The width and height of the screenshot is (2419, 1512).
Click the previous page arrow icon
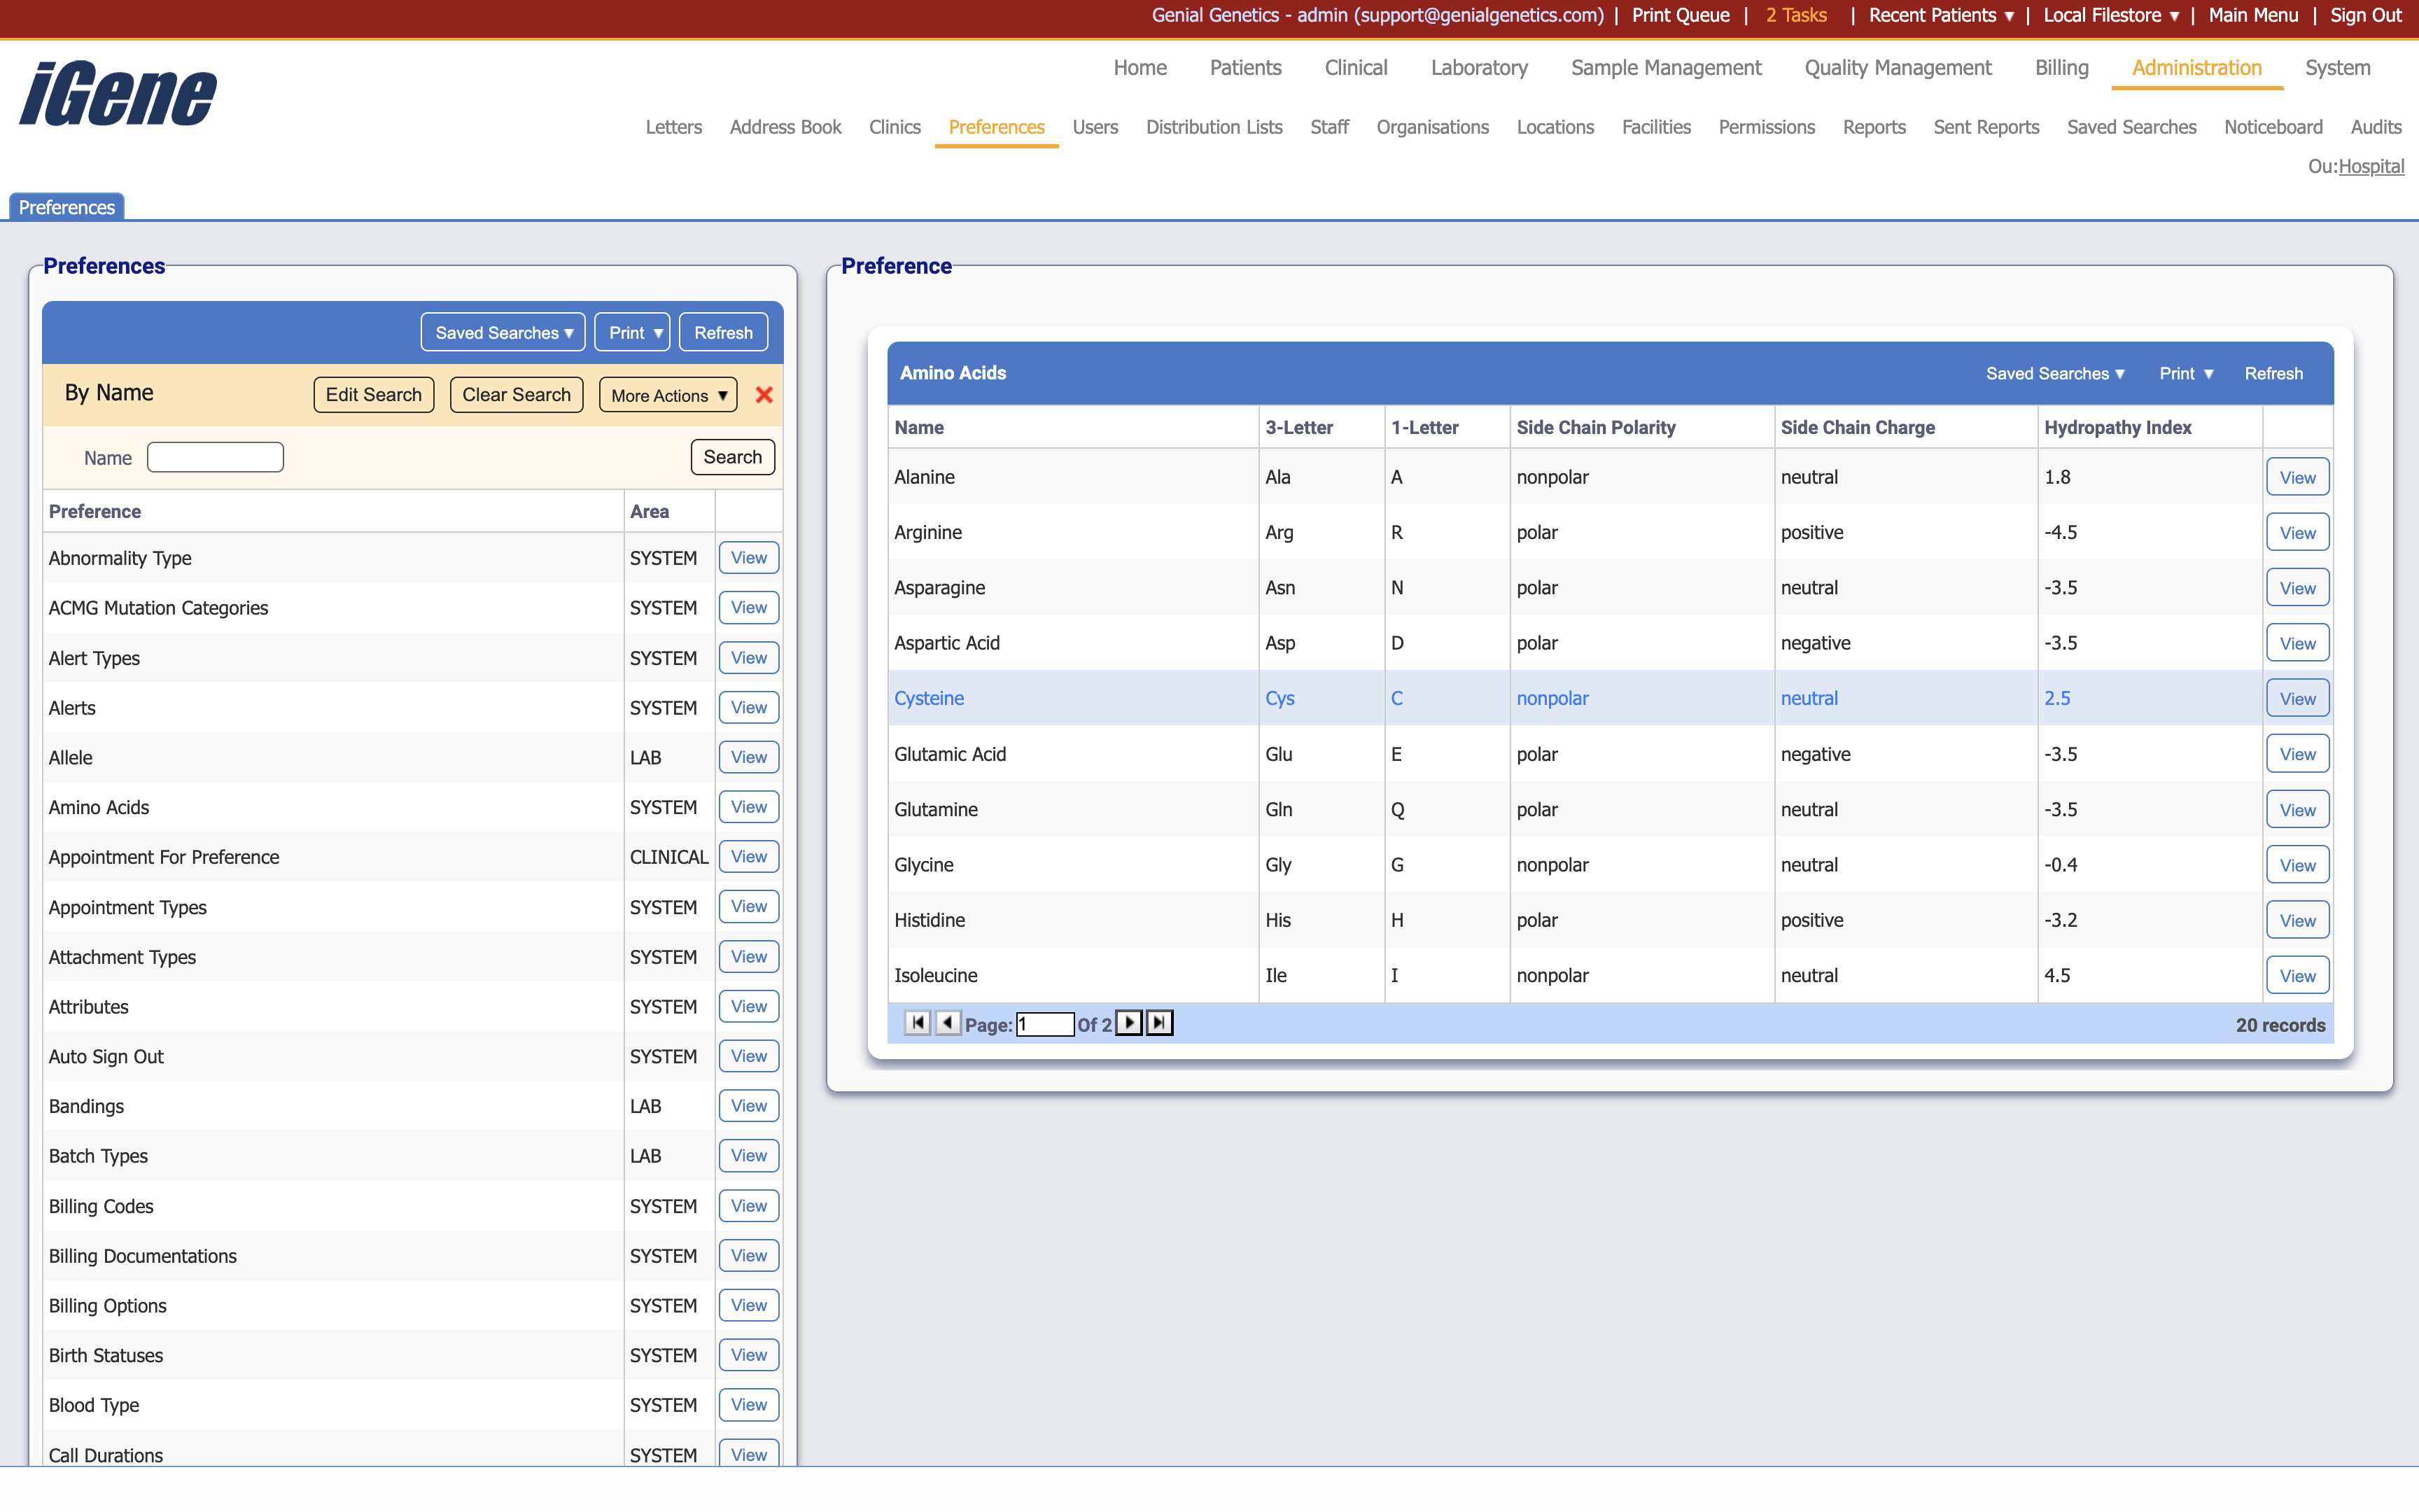[948, 1023]
